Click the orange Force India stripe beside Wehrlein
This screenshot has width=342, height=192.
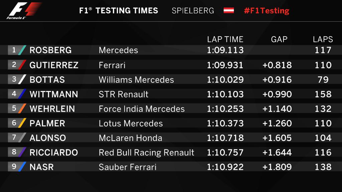[x=22, y=109]
